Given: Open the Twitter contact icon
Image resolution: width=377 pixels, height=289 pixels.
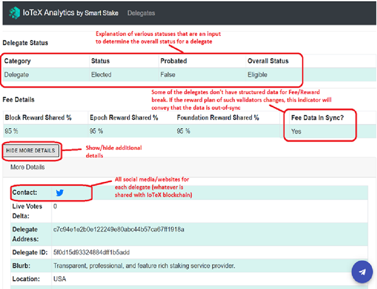Looking at the screenshot, I should (60, 193).
